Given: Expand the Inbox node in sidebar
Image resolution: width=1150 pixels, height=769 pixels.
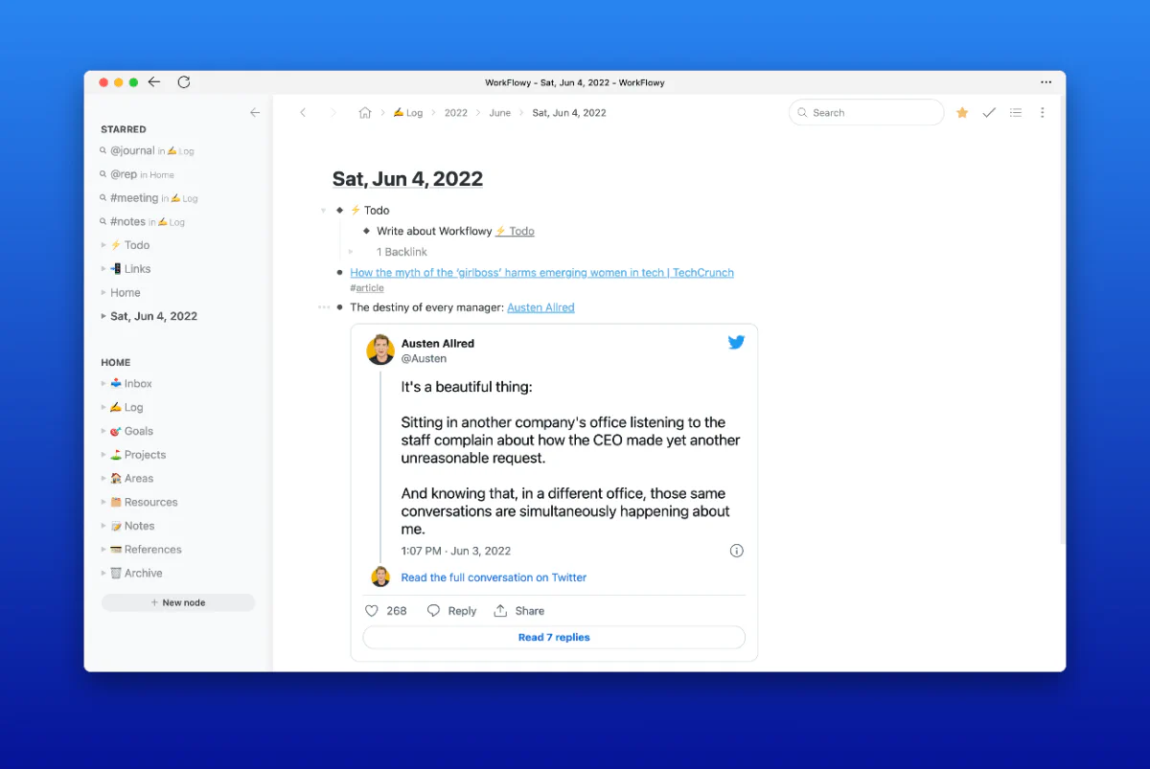Looking at the screenshot, I should [x=103, y=384].
